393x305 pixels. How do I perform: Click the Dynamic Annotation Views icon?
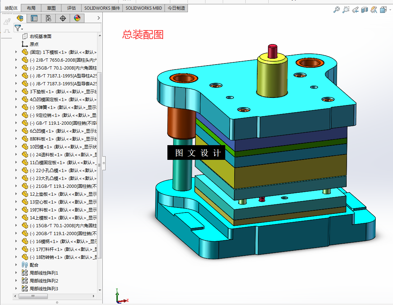pos(374,10)
